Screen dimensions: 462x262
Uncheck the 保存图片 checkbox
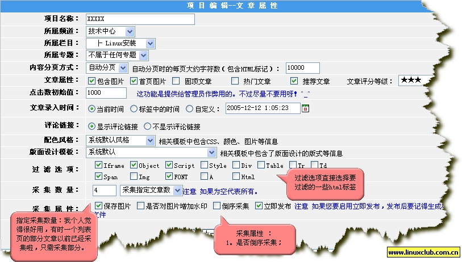[98, 205]
